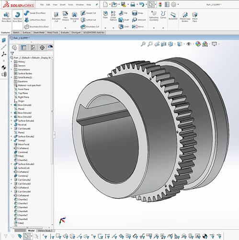Image resolution: width=239 pixels, height=240 pixels.
Task: Select the Wrap tool
Action: tap(137, 13)
